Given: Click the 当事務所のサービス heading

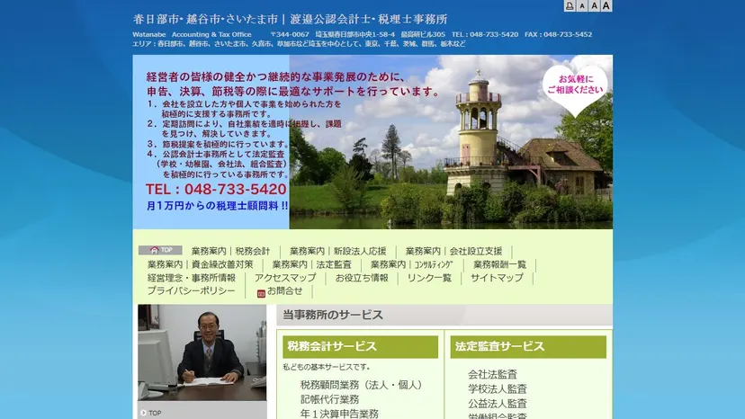Looking at the screenshot, I should click(333, 315).
